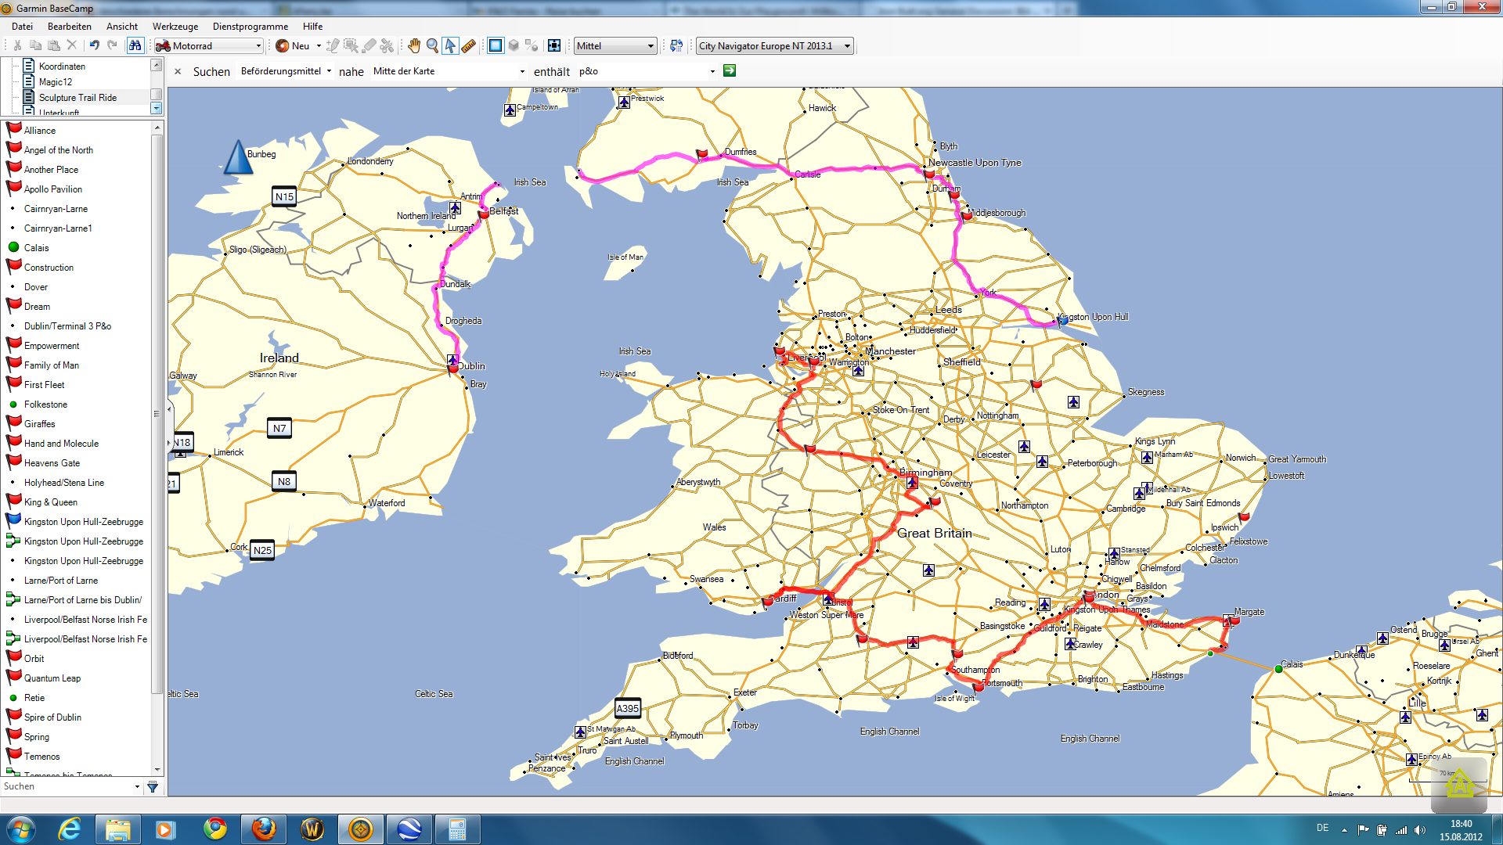
Task: Select the Hand pan tool
Action: tap(414, 46)
